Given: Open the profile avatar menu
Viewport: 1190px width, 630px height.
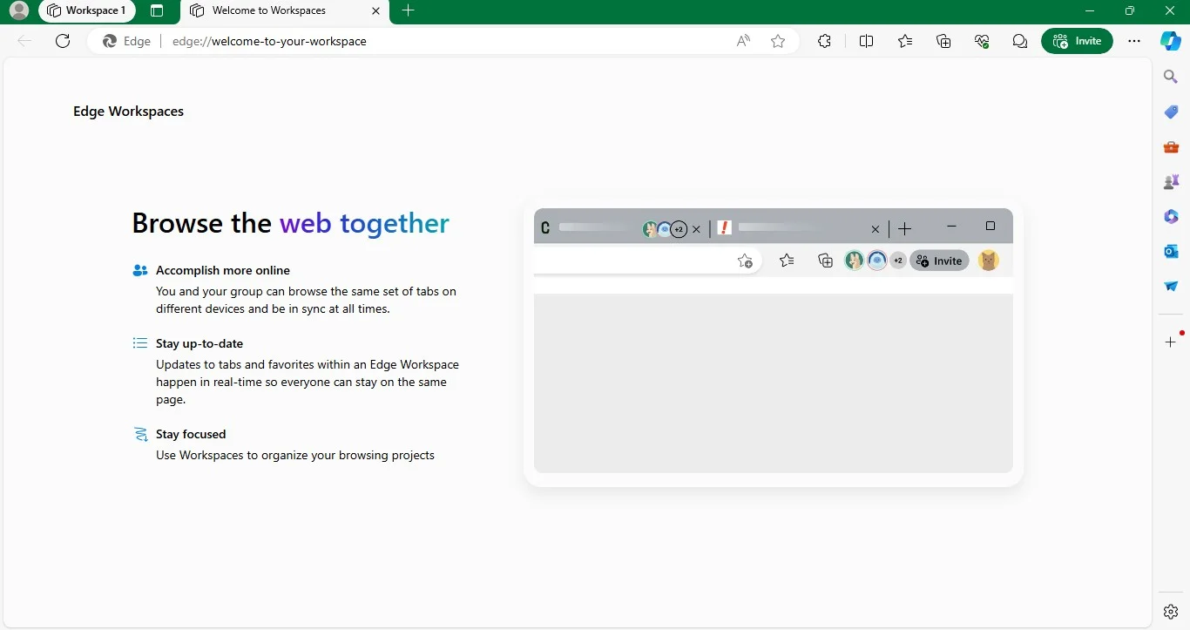Looking at the screenshot, I should point(18,10).
